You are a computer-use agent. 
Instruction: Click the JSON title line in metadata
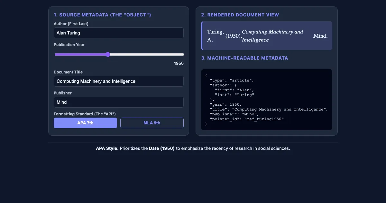pyautogui.click(x=269, y=109)
